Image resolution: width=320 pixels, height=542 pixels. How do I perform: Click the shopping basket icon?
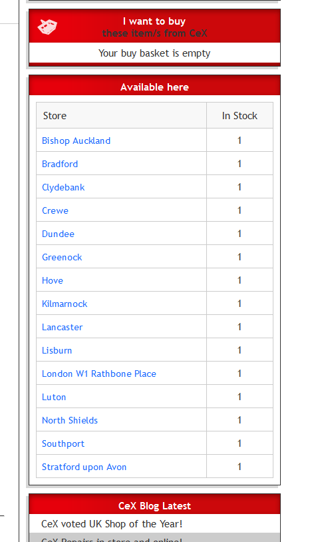tap(47, 27)
